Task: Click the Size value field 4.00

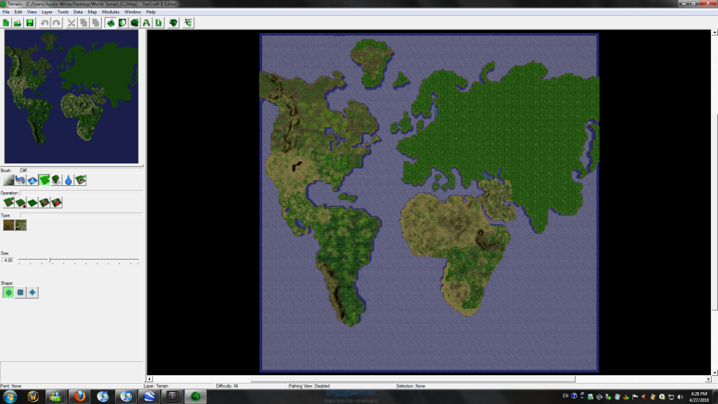Action: (x=8, y=260)
